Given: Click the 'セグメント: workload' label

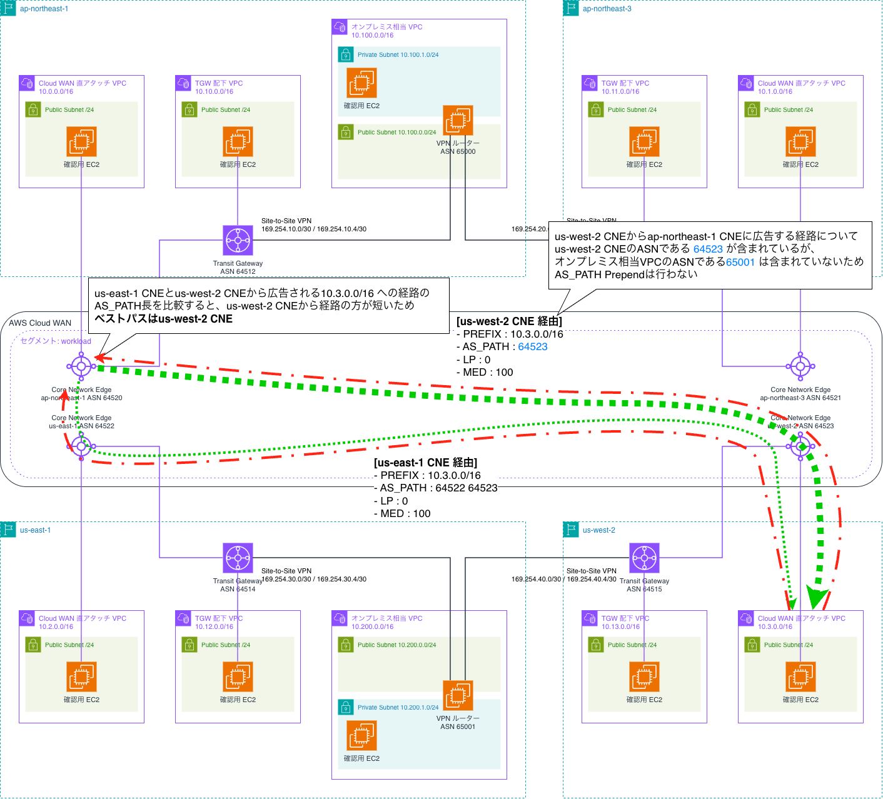Looking at the screenshot, I should coord(56,341).
